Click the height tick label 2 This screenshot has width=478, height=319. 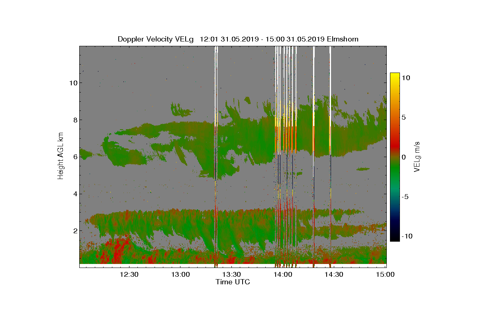pos(75,230)
